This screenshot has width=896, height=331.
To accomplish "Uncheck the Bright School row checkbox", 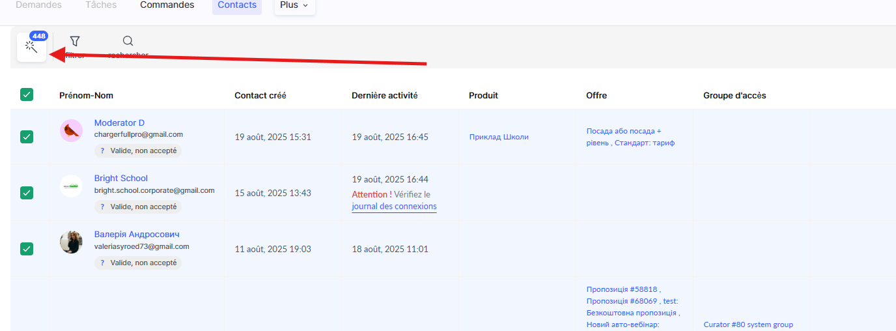I will point(27,193).
